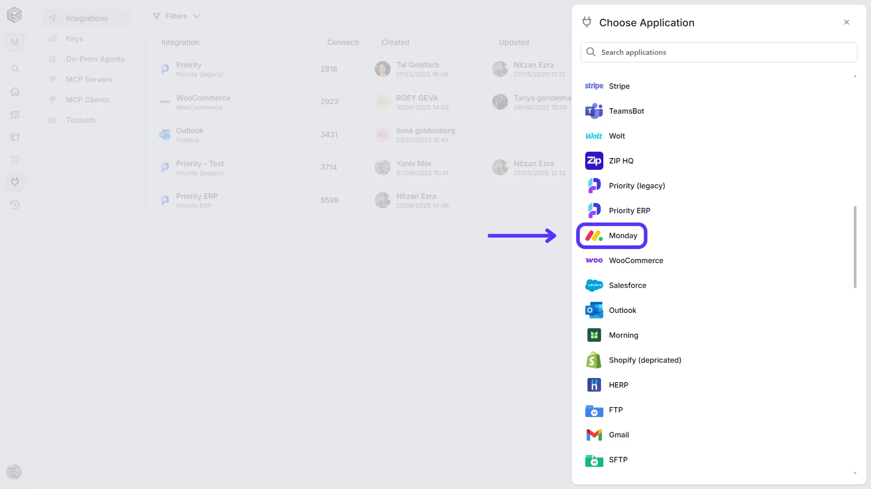Image resolution: width=871 pixels, height=489 pixels.
Task: Open the Outlook 3431 integration row
Action: click(x=358, y=134)
